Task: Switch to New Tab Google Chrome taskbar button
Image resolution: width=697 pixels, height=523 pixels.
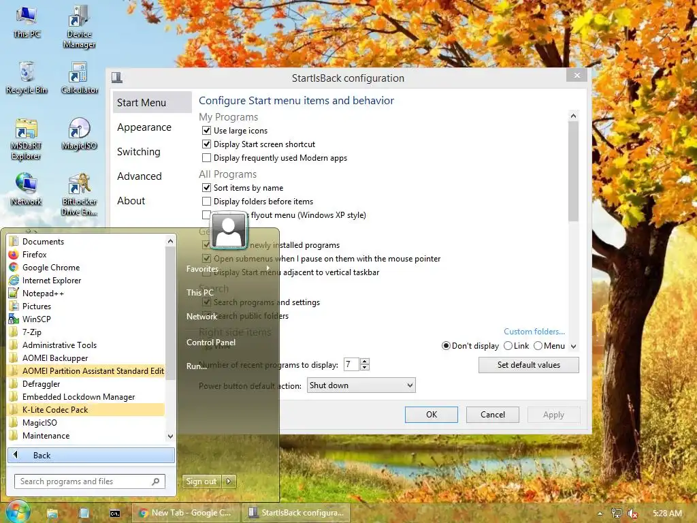Action: 186,513
